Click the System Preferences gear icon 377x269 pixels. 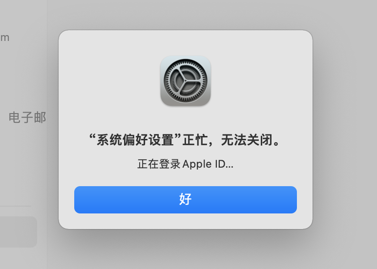click(186, 81)
